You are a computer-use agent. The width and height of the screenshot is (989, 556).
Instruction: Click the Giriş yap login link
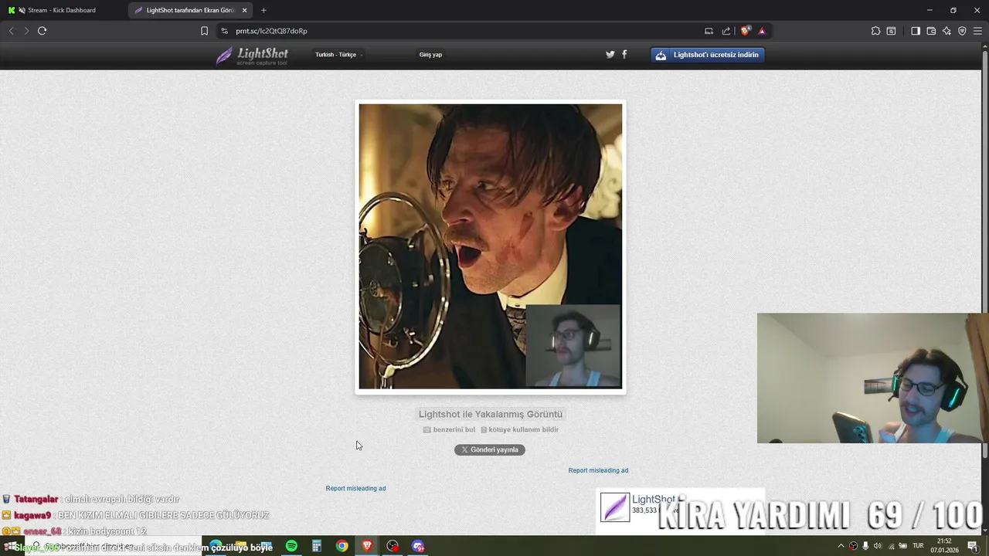tap(430, 55)
